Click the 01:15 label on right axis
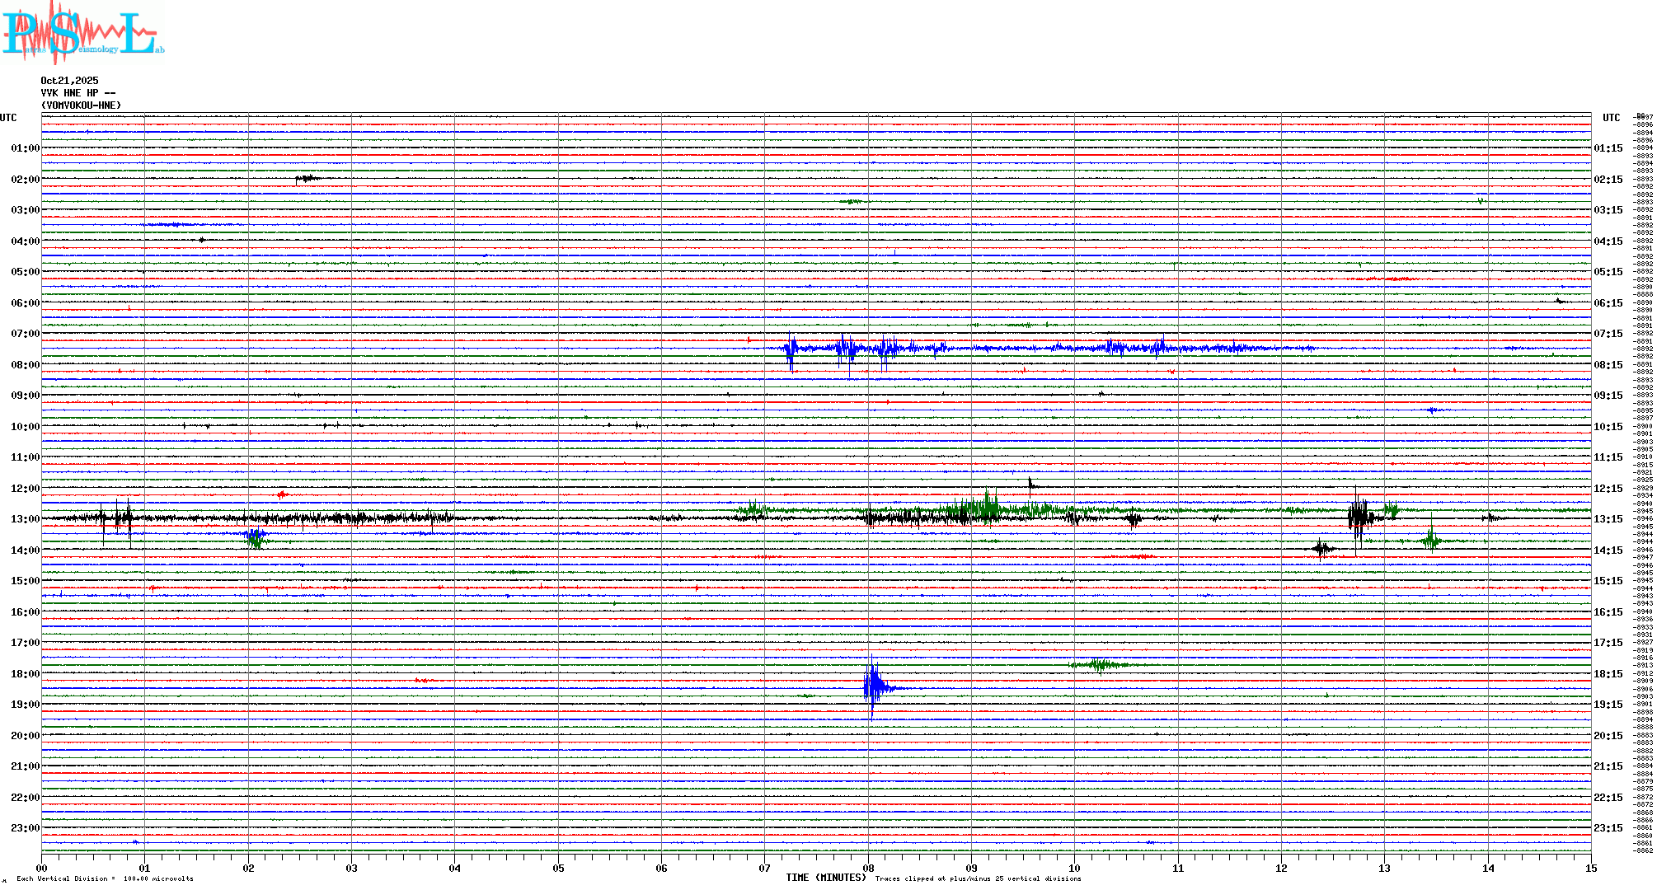The height and width of the screenshot is (890, 1657). (1608, 148)
